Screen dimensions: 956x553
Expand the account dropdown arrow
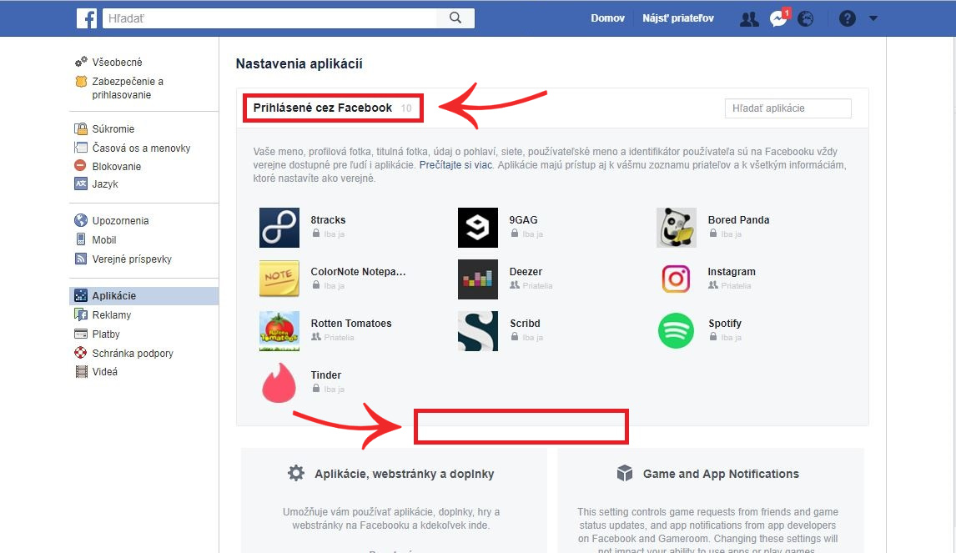[x=873, y=18]
